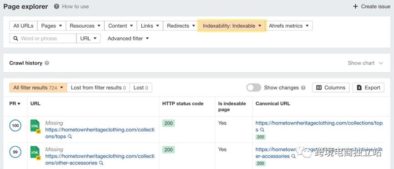Click the Word or phrase search field
Image resolution: width=394 pixels, height=169 pixels.
coord(43,38)
